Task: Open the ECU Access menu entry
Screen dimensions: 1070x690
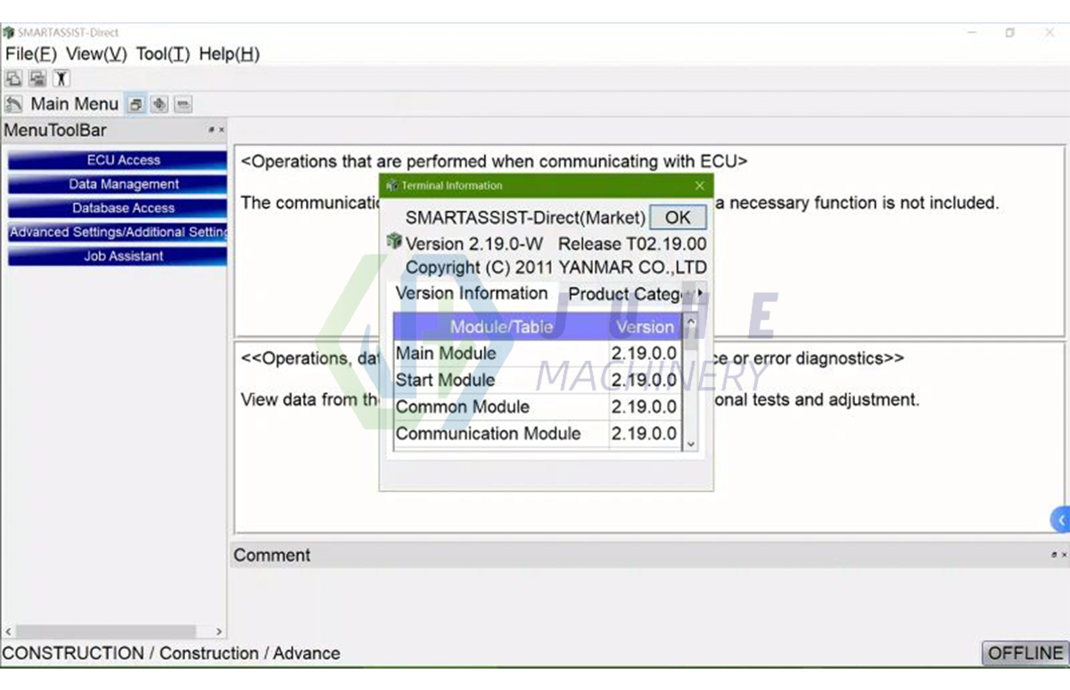Action: 124,160
